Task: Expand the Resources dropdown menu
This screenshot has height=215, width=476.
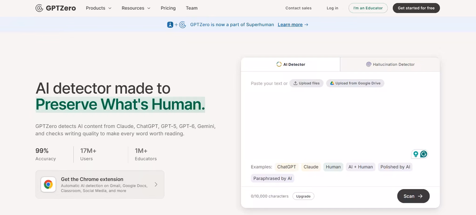Action: 136,8
